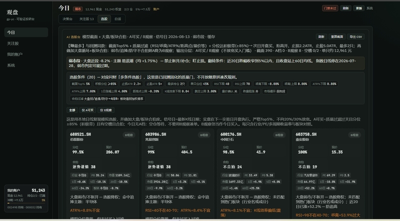Click the ATR%上限 7.00% chip
This screenshot has width=400, height=221.
click(x=83, y=91)
